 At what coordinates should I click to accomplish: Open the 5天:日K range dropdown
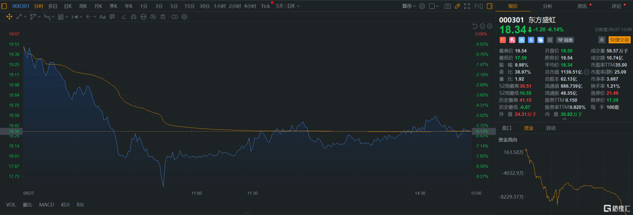click(x=288, y=6)
